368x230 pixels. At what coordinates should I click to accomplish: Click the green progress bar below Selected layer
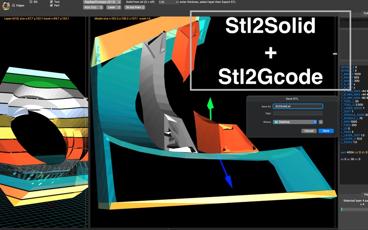(x=342, y=209)
